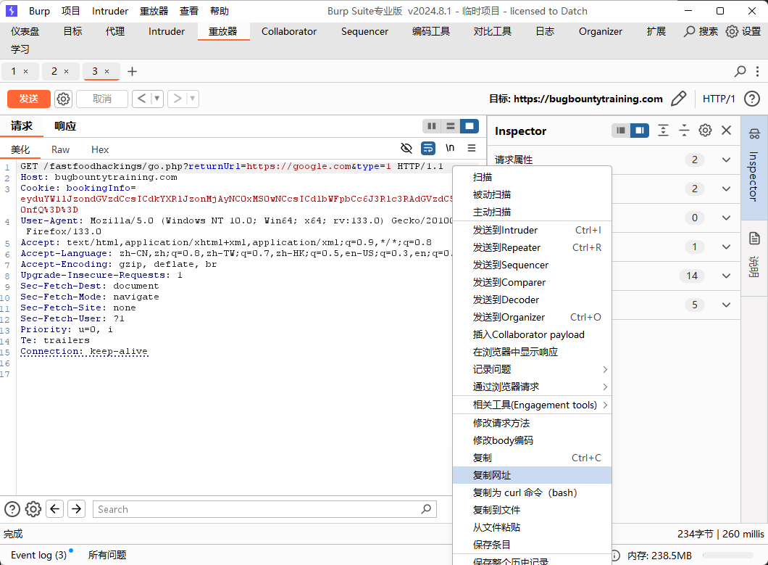Viewport: 768px width, 565px height.
Task: Expand the request attributes section chevron
Action: pos(727,160)
